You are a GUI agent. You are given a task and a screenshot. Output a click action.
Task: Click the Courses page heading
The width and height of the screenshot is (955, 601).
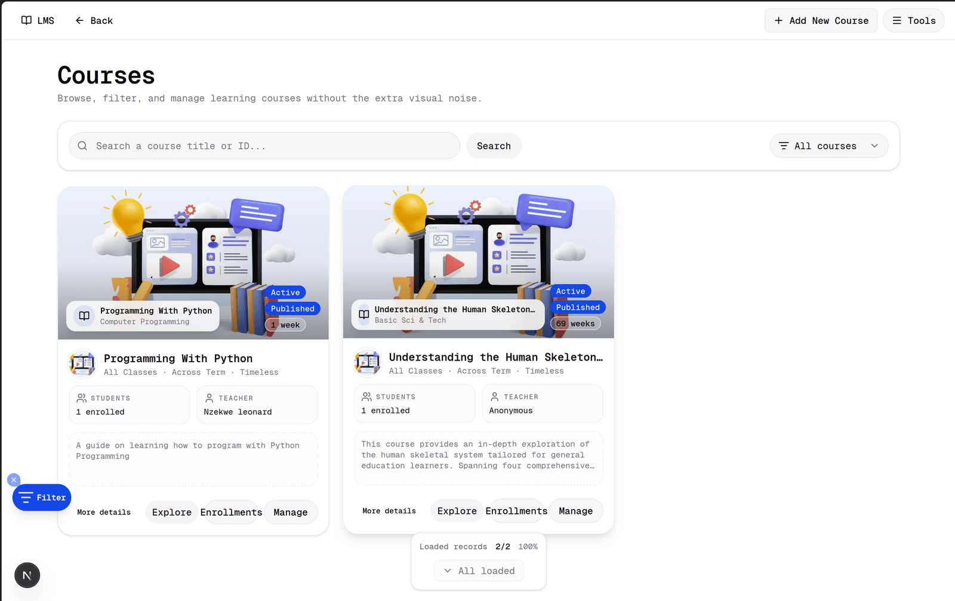(x=106, y=75)
